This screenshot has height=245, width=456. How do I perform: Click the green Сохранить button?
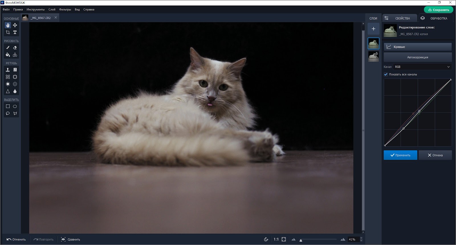tap(438, 10)
